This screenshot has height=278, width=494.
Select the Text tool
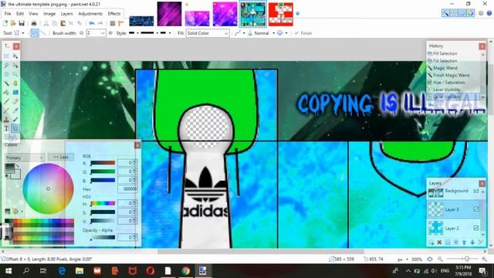click(6, 128)
